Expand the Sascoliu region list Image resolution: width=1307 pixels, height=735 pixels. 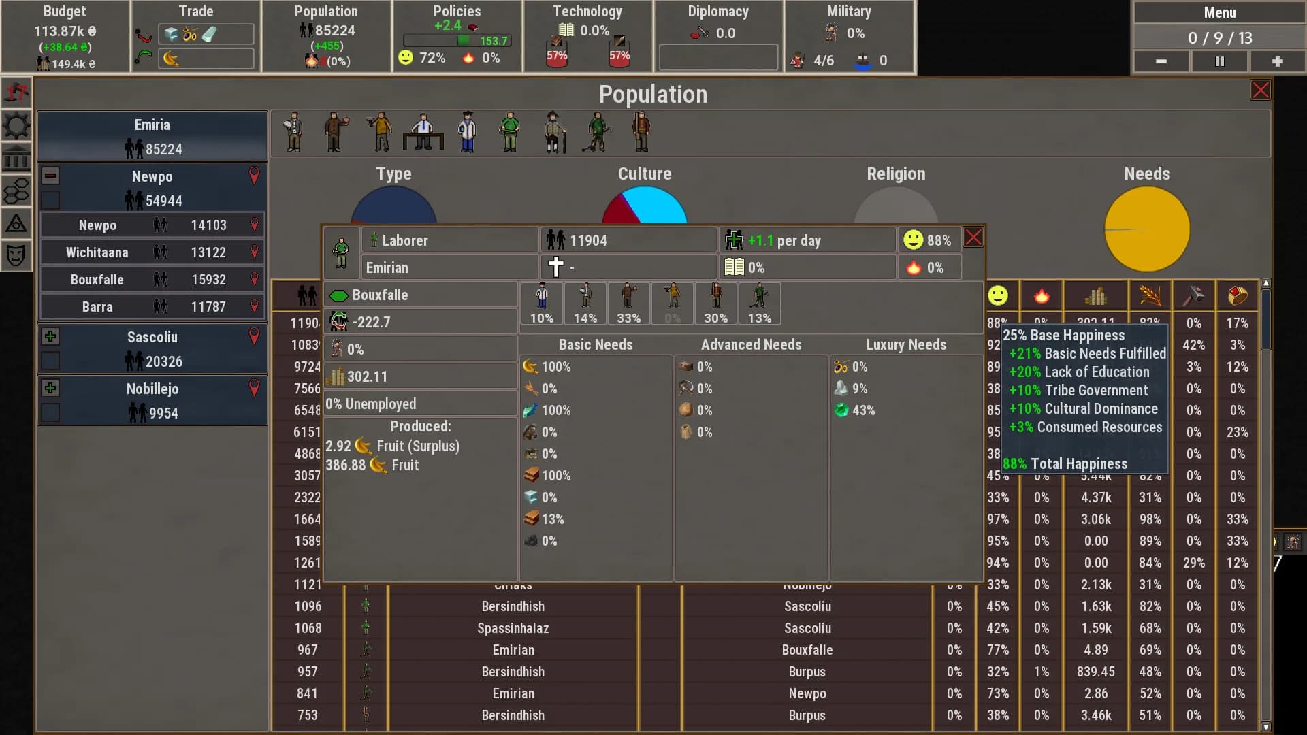point(50,336)
